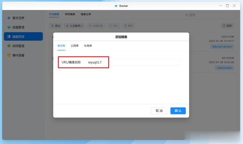Open 基本信息 in the sidebar

click(x=23, y=18)
